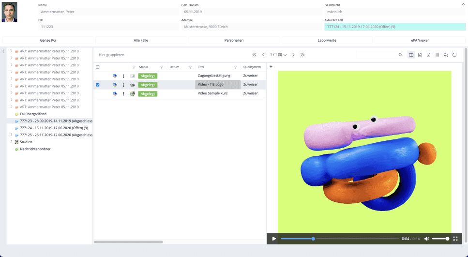The height and width of the screenshot is (257, 468).
Task: Open the Personalien tab
Action: 234,40
